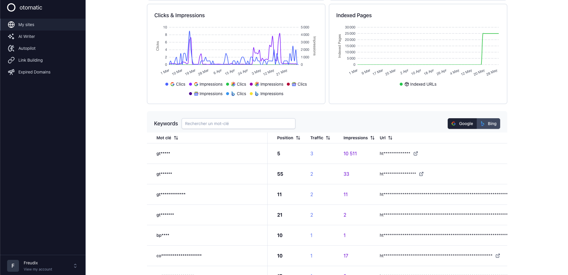Sort keywords by Position column
This screenshot has width=568, height=275.
coord(298,138)
